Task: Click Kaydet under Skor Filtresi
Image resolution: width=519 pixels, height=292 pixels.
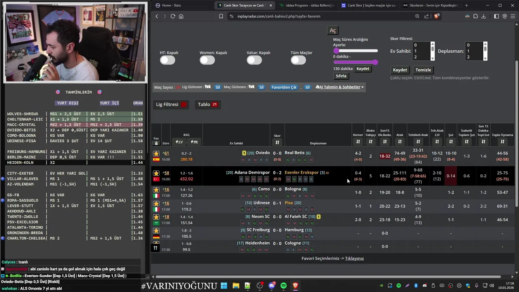Action: pos(400,70)
